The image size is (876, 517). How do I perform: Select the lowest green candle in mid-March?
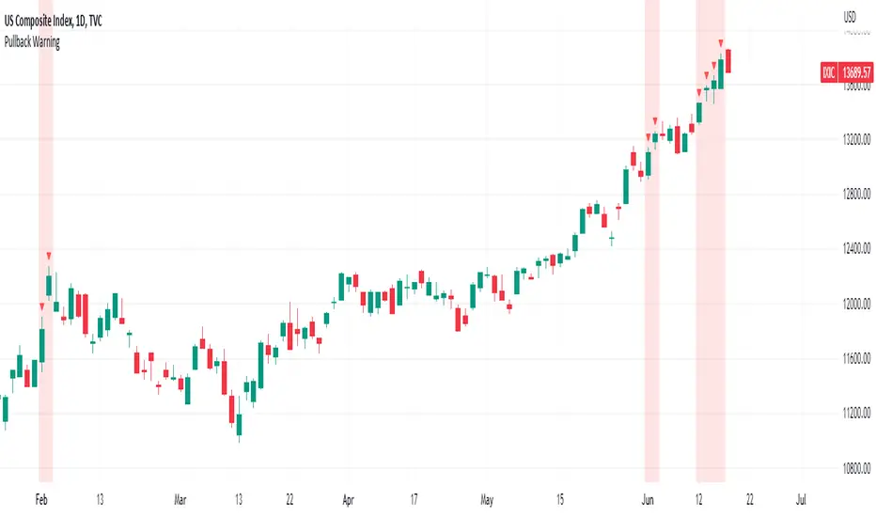pyautogui.click(x=239, y=427)
